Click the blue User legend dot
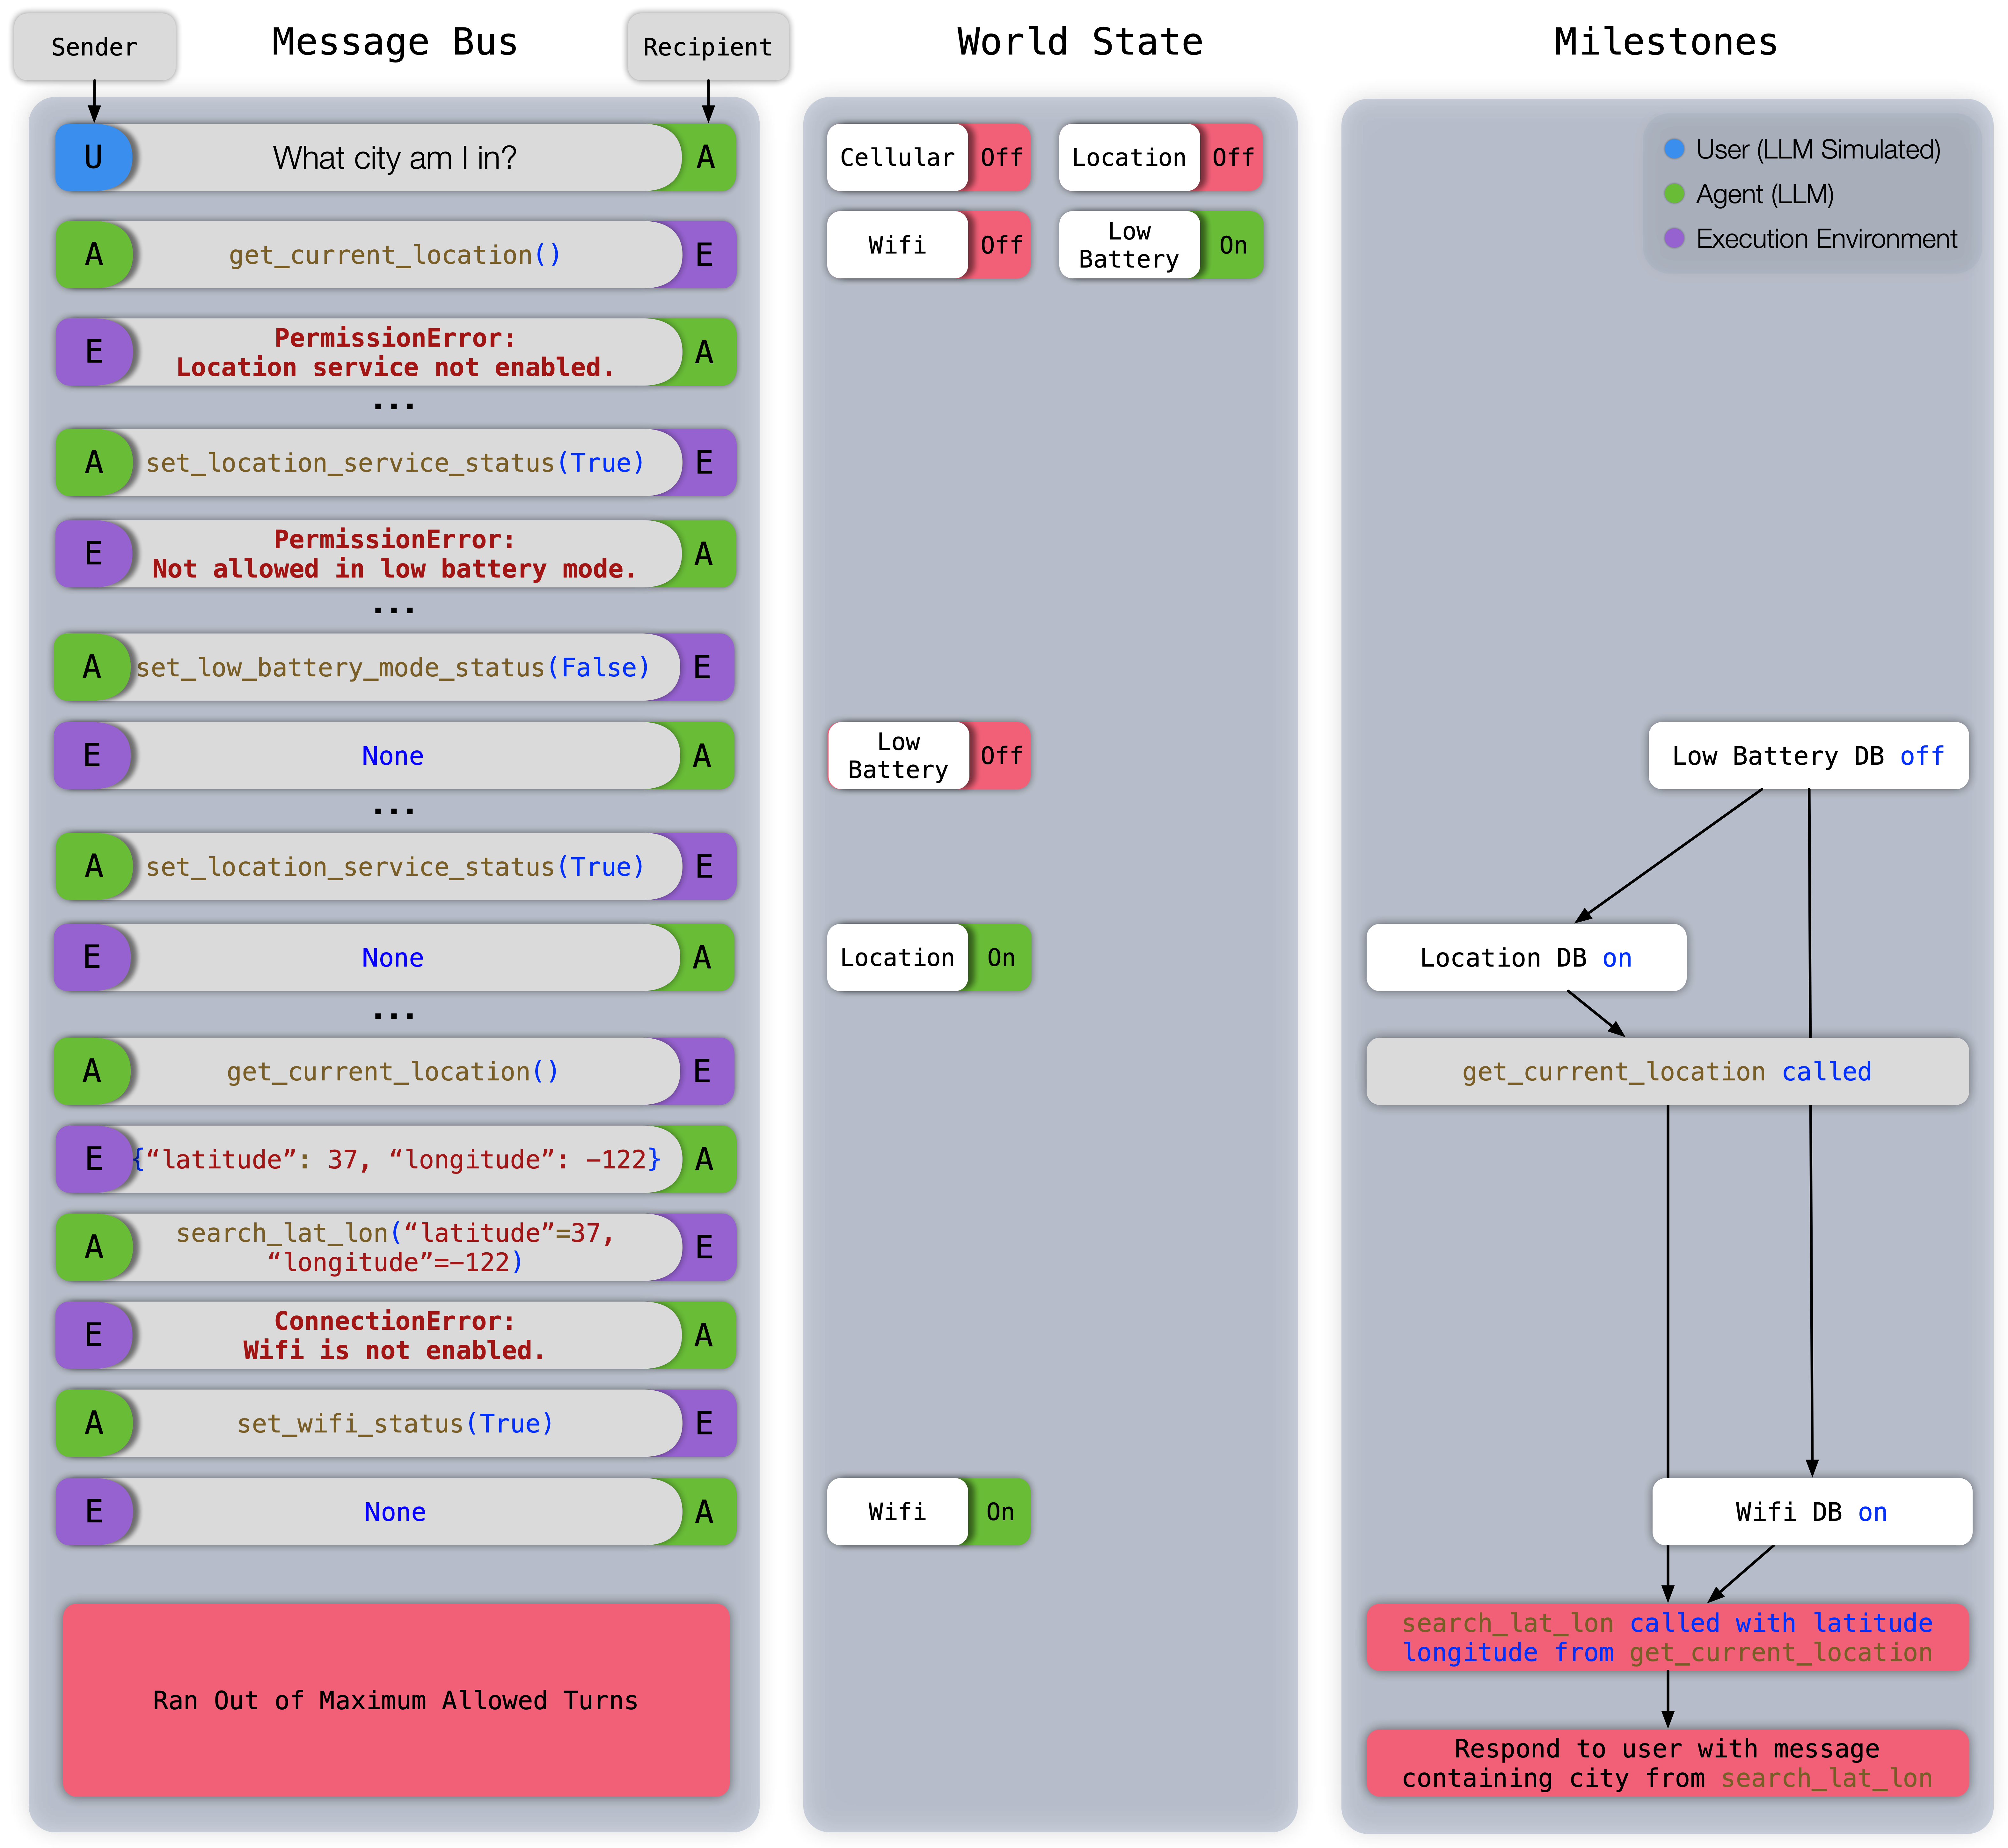 pos(1674,149)
